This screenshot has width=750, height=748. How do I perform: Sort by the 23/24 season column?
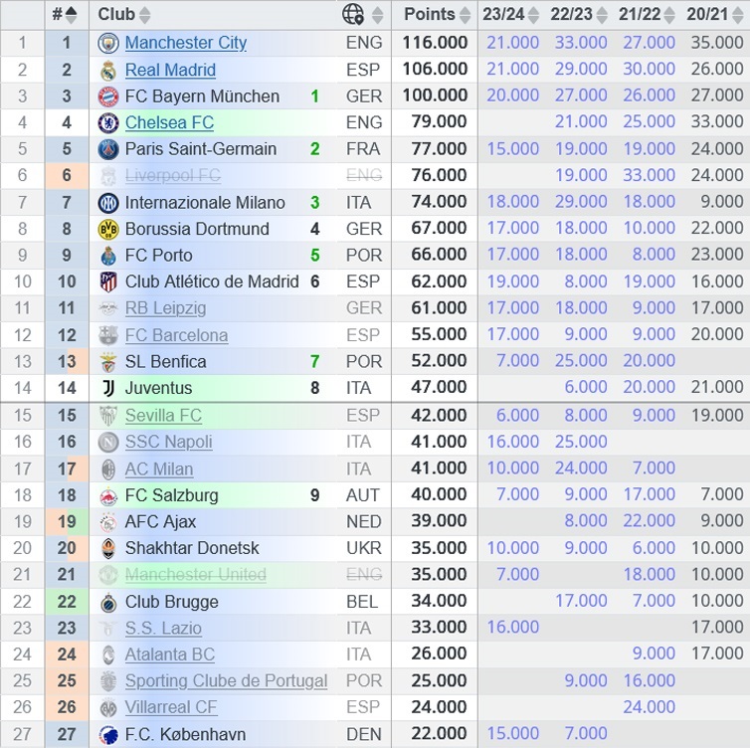point(533,15)
